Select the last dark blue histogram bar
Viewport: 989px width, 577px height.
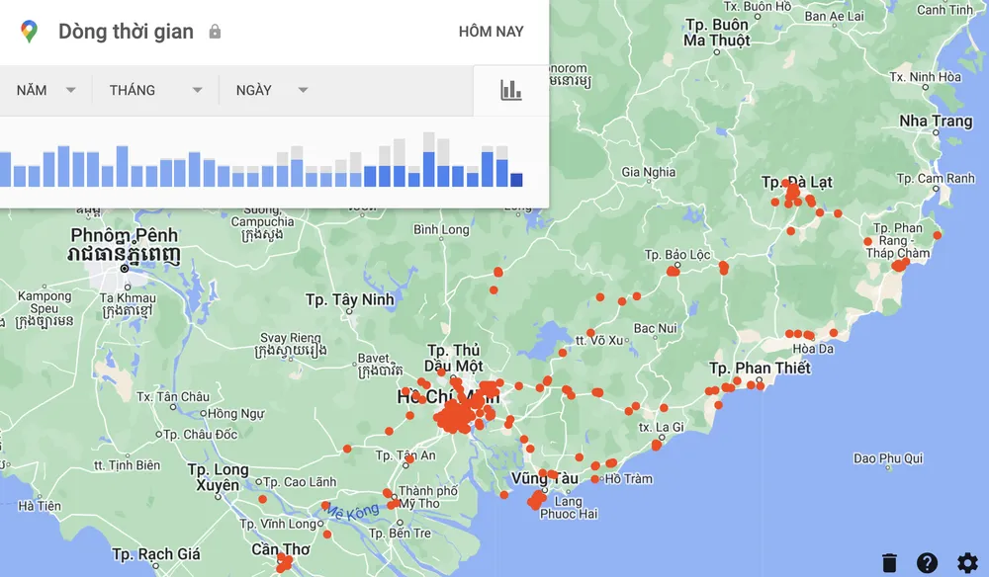click(516, 180)
